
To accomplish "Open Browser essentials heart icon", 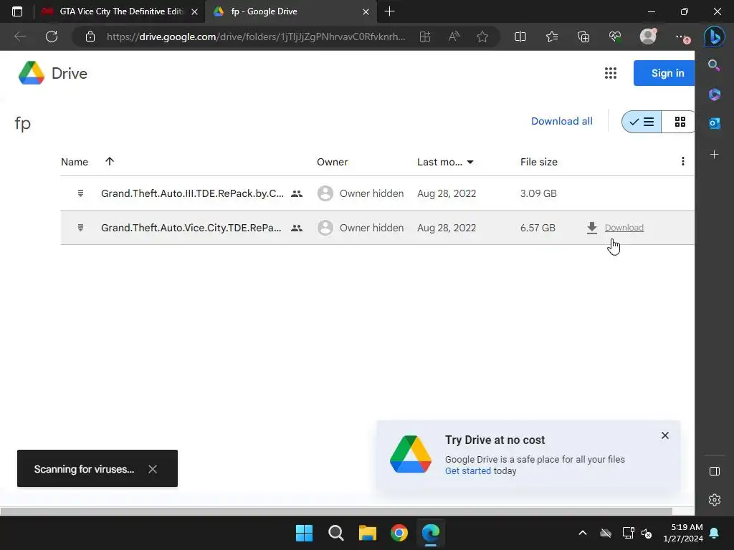I will (615, 37).
